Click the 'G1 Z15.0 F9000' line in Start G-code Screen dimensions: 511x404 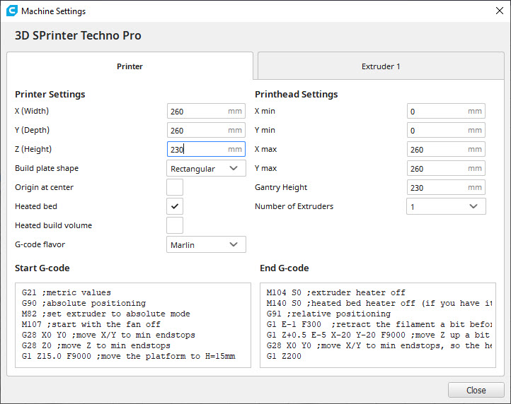[x=128, y=356]
